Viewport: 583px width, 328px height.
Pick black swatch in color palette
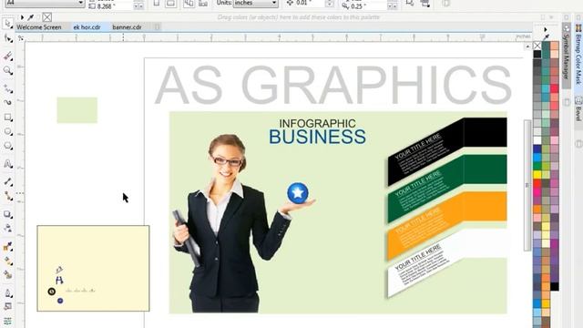537,54
